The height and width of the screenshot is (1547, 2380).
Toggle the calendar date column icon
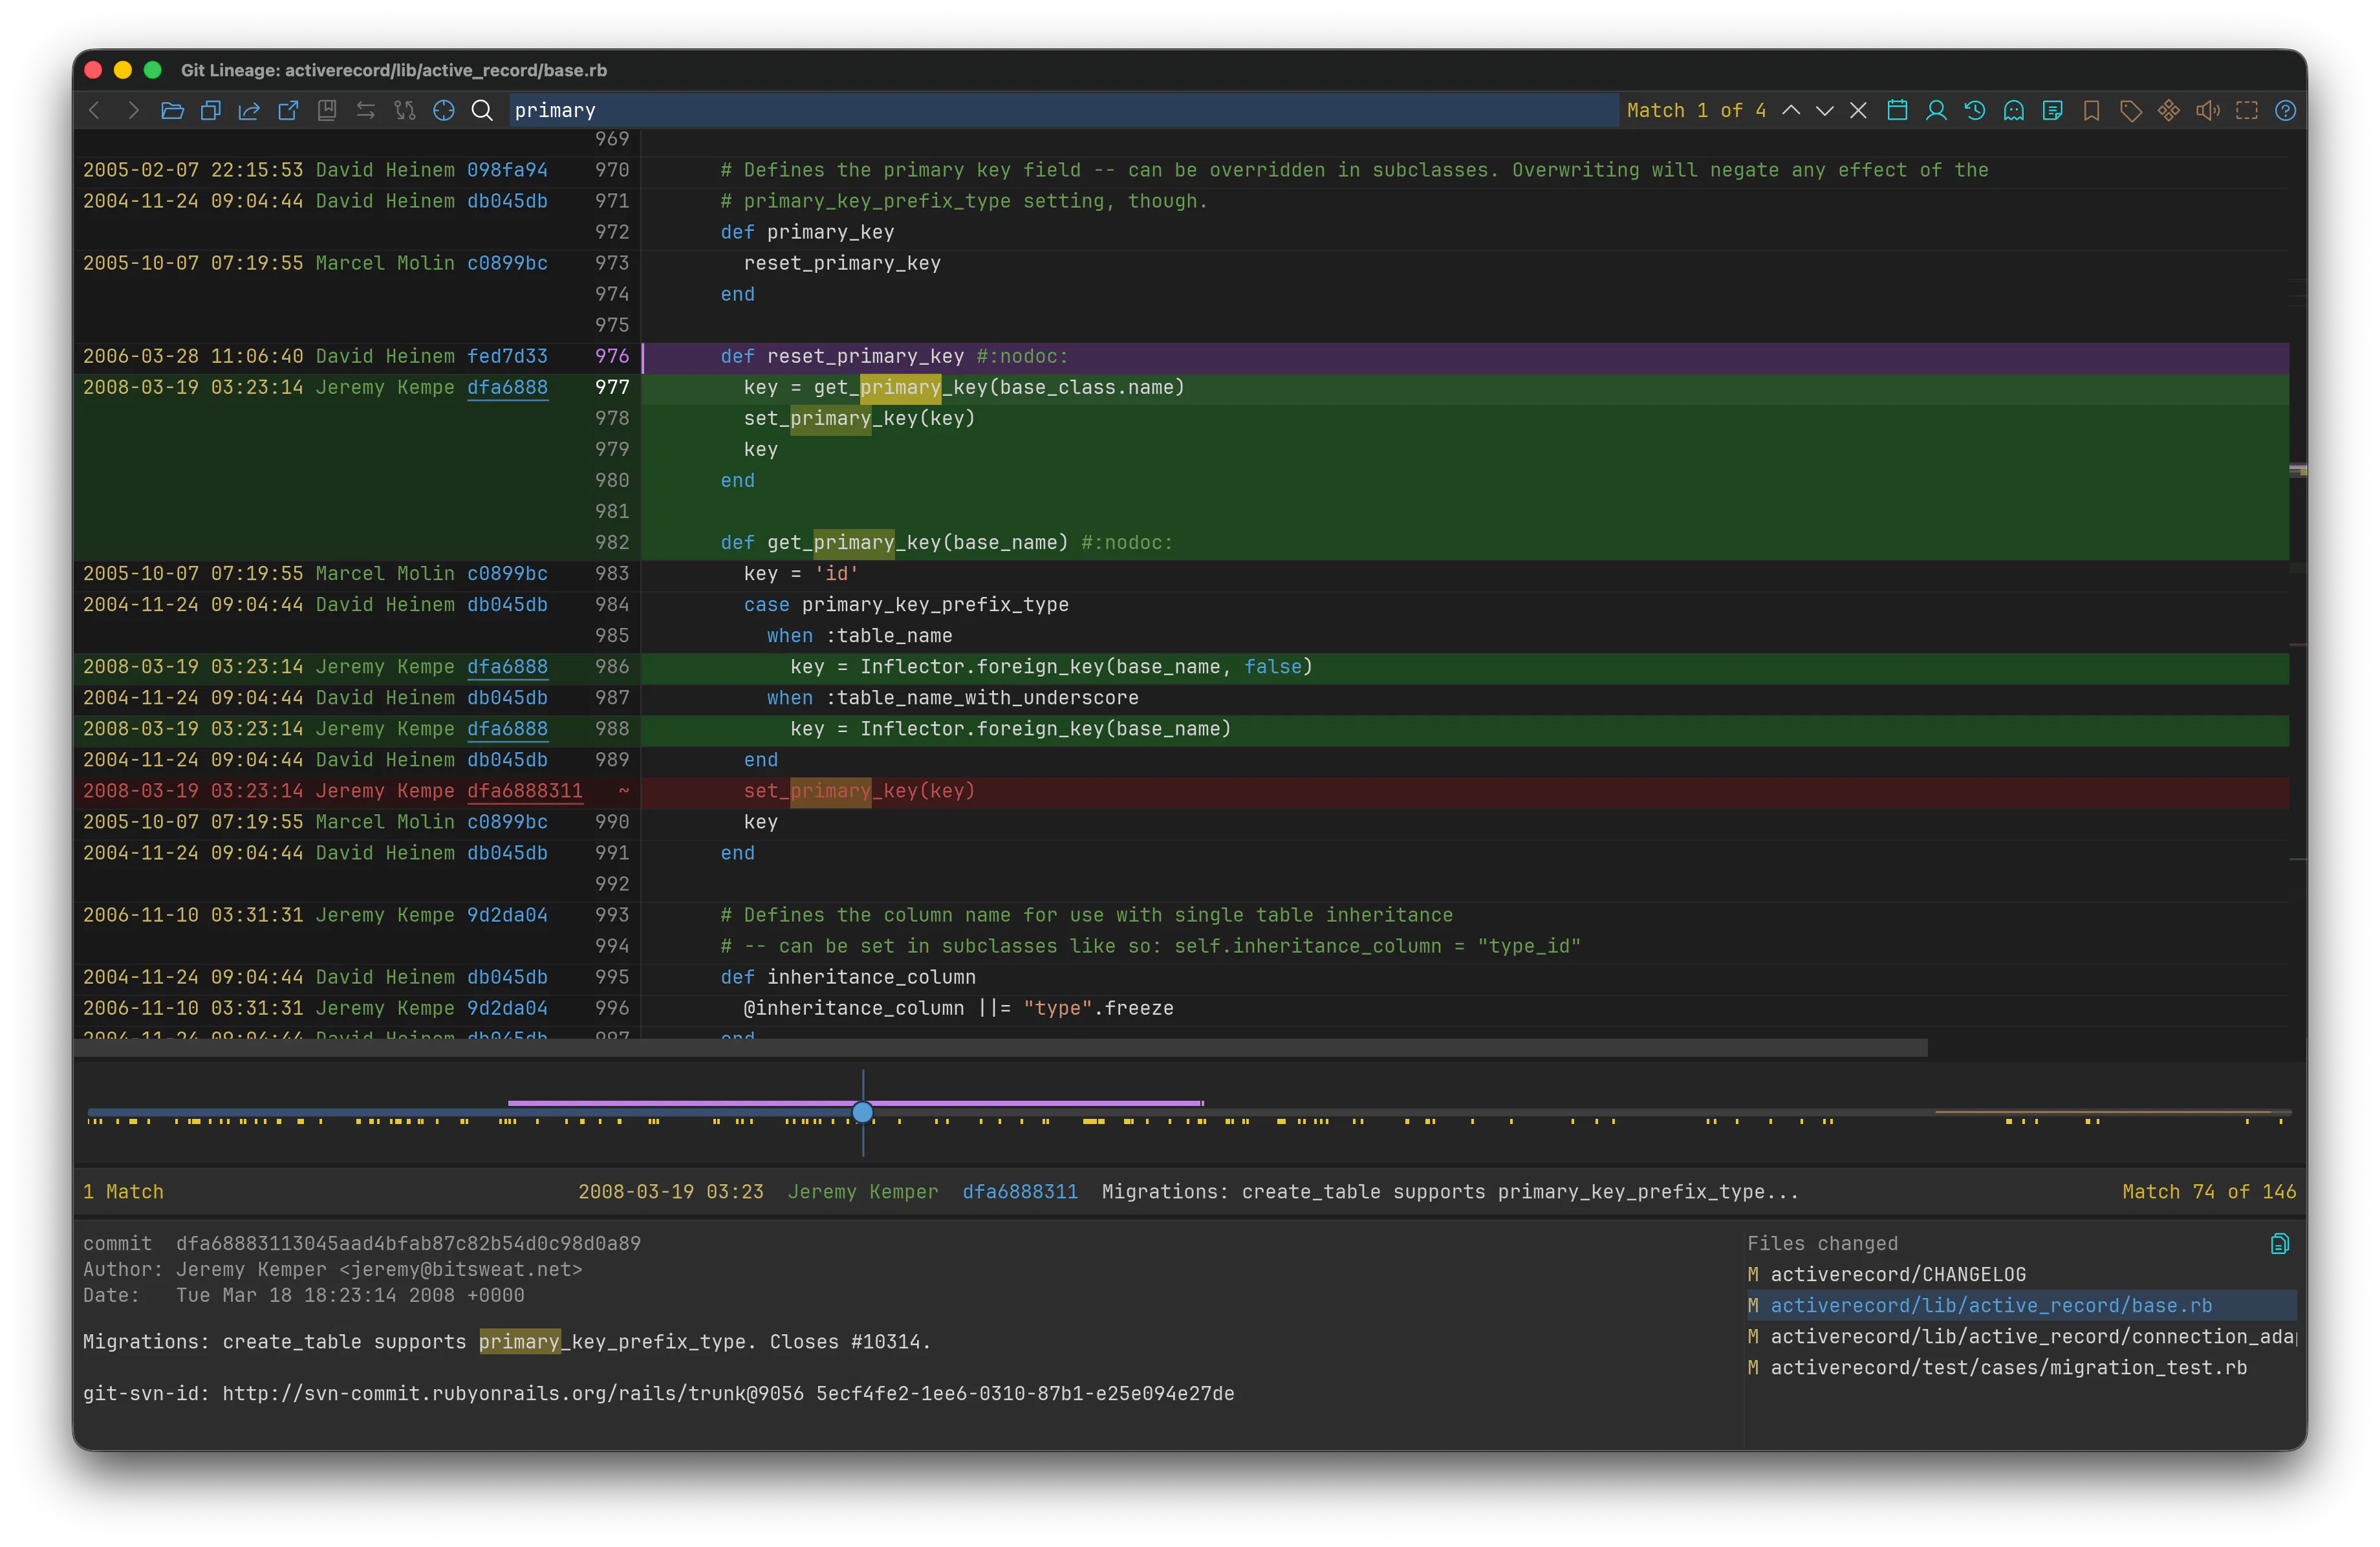(1897, 110)
